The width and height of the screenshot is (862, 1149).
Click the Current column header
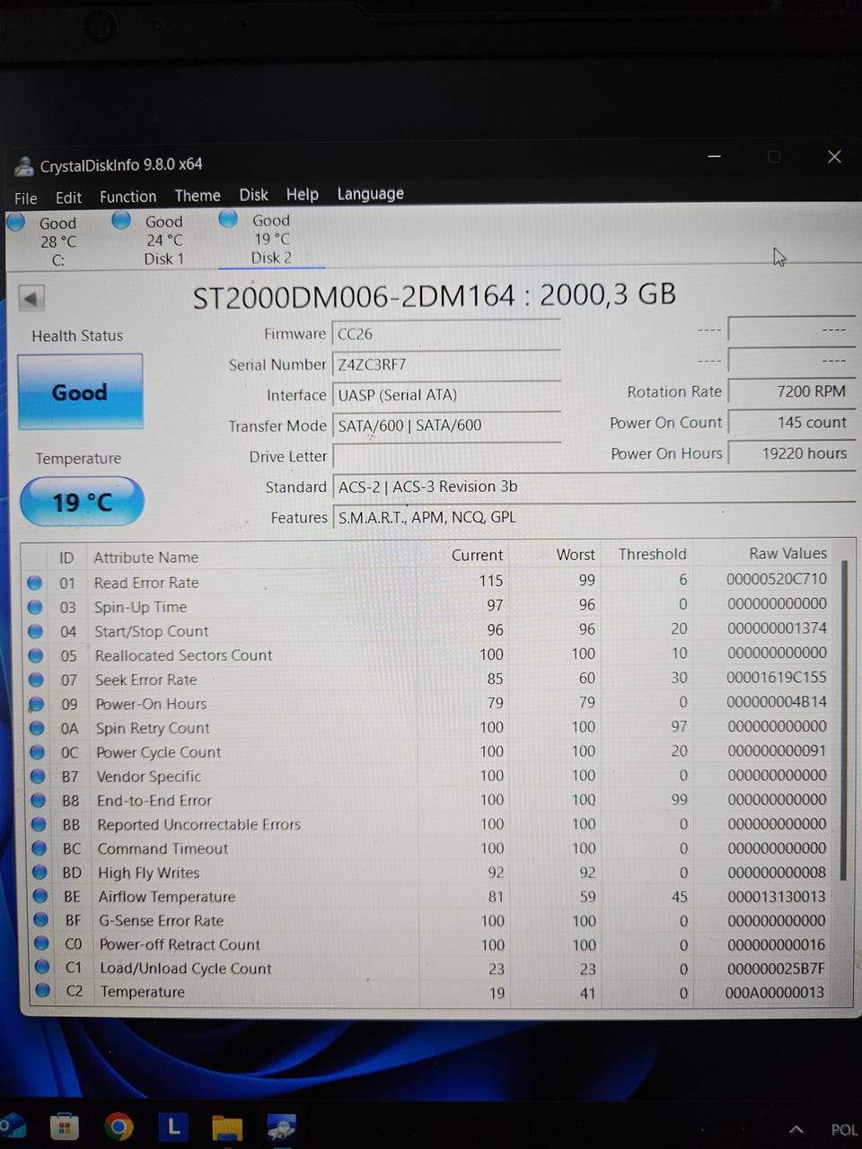pos(477,556)
